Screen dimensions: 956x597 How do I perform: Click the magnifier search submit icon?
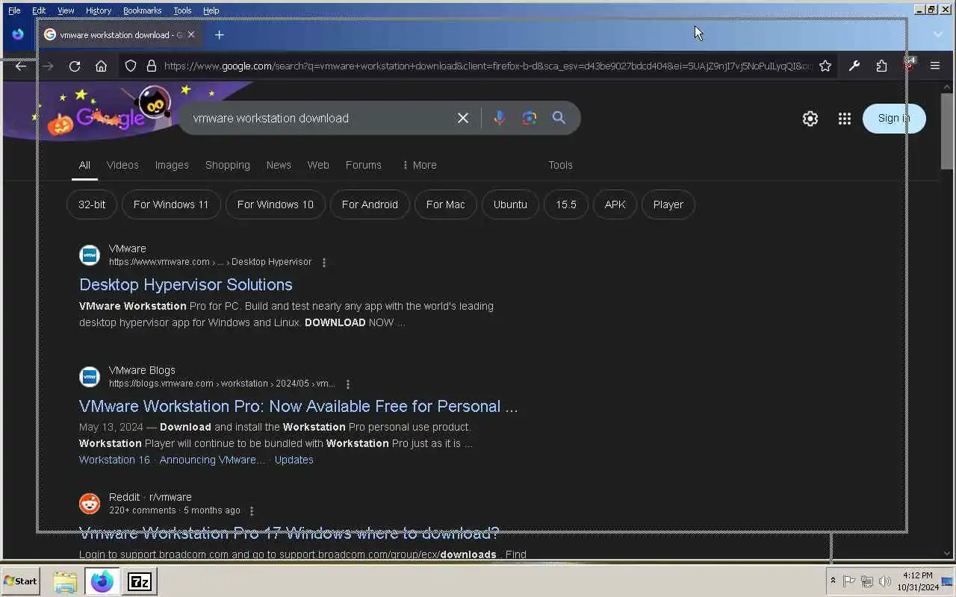[x=559, y=118]
